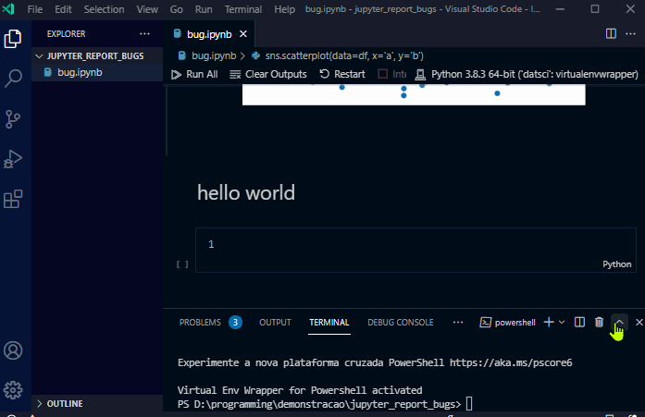Open the Source Control view
The width and height of the screenshot is (645, 417).
(x=13, y=119)
